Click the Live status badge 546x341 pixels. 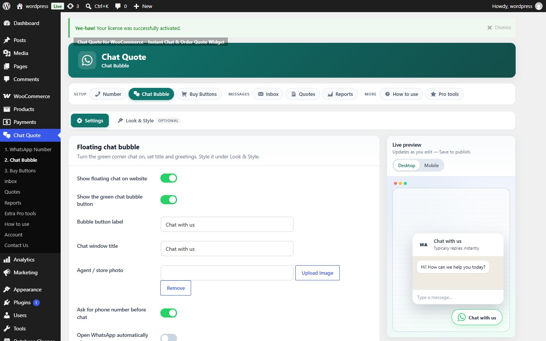tap(58, 6)
